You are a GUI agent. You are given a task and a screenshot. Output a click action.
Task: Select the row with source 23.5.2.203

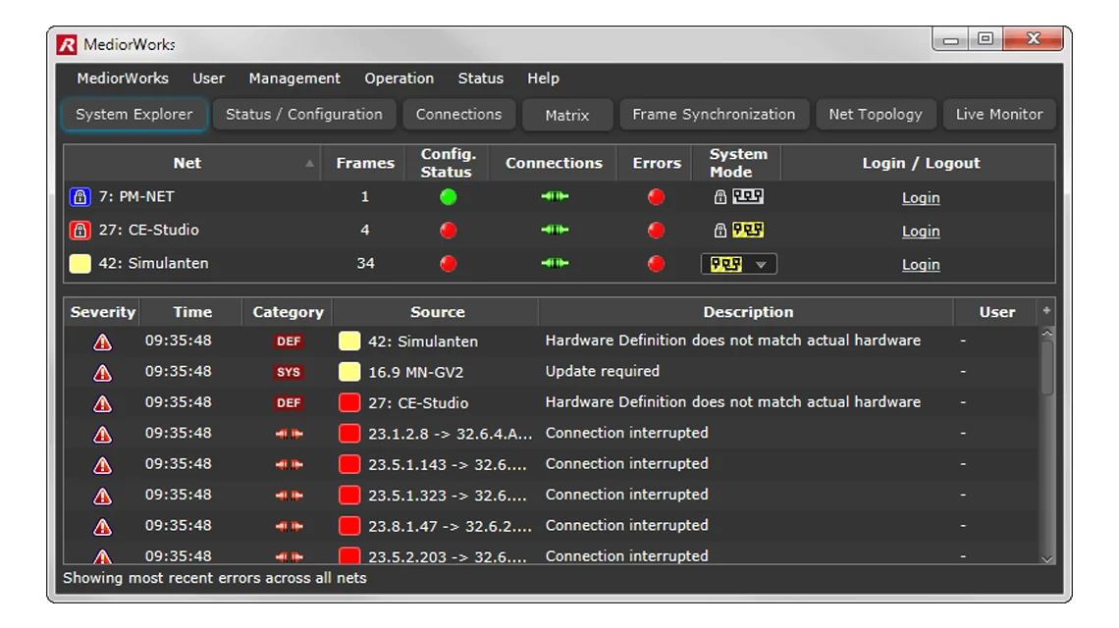[x=552, y=554]
